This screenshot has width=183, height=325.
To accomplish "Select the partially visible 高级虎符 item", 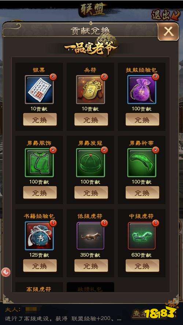I will (x=39, y=287).
